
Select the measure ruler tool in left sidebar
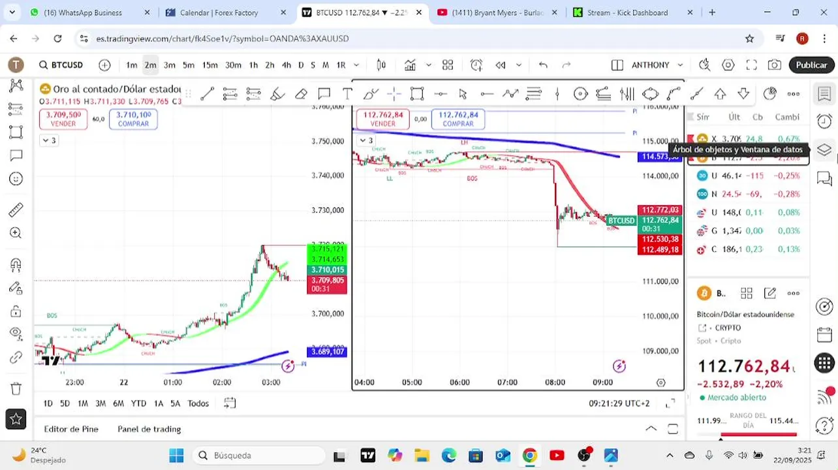(x=16, y=210)
